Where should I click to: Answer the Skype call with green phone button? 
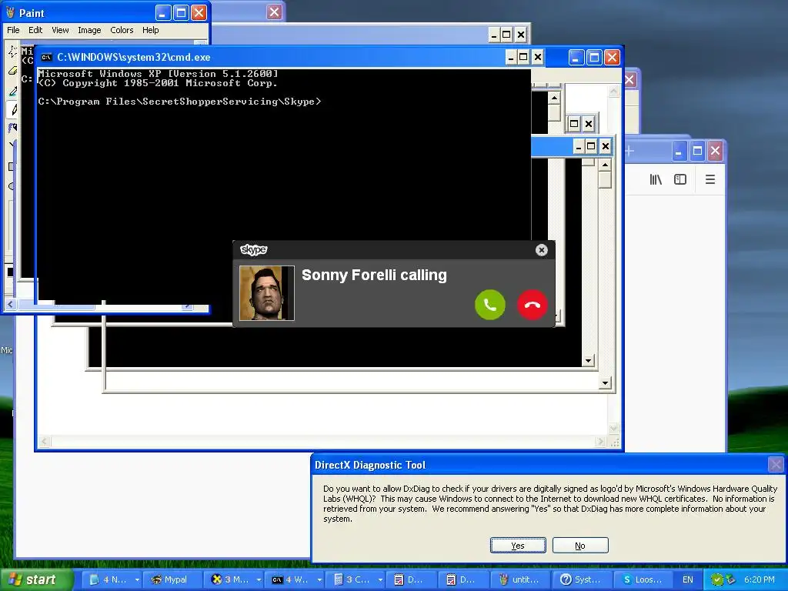490,305
